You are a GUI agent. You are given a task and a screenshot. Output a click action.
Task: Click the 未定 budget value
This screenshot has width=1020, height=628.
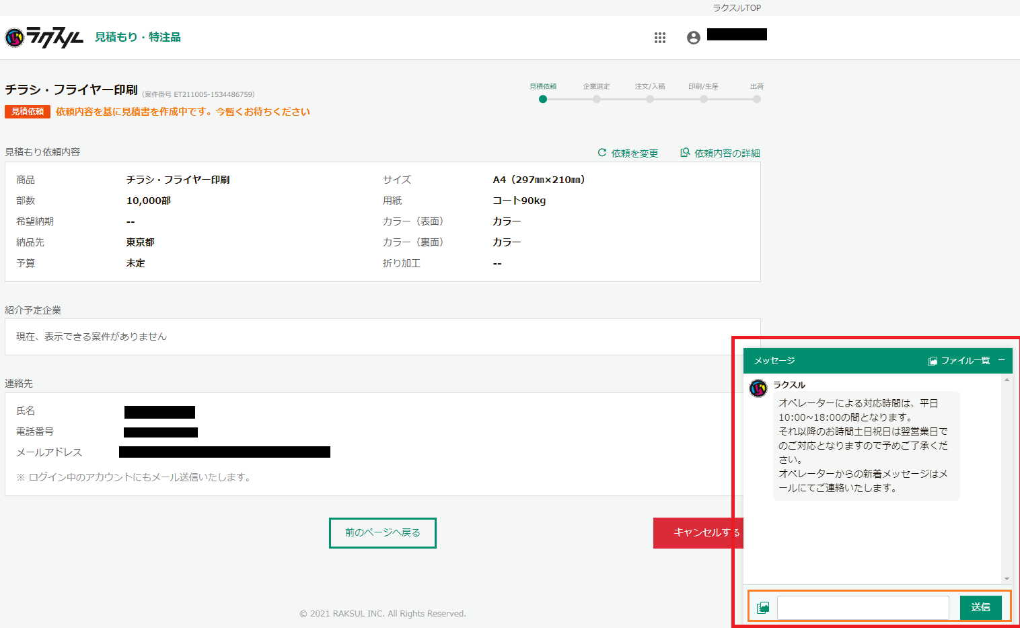(x=135, y=263)
